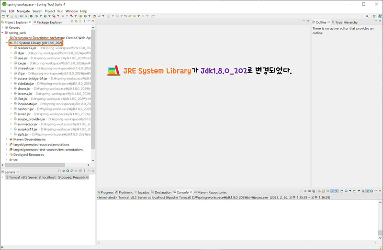This screenshot has width=383, height=250.
Task: Collapse all in Project Explorer toolbar
Action: click(x=72, y=21)
